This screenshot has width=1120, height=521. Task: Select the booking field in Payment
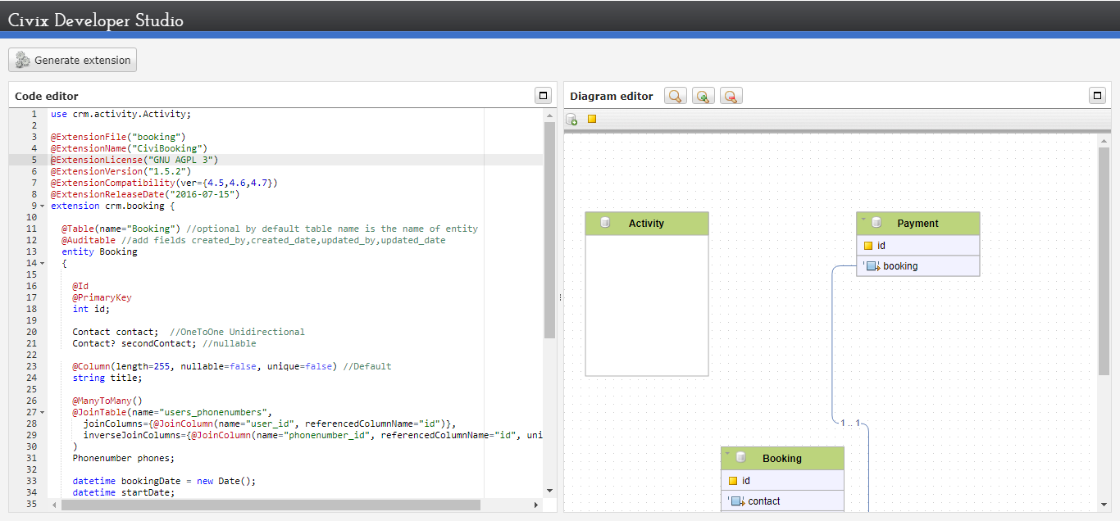click(x=899, y=266)
